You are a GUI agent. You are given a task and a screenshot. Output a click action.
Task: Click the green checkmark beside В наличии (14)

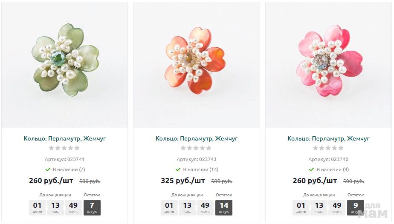pos(178,169)
